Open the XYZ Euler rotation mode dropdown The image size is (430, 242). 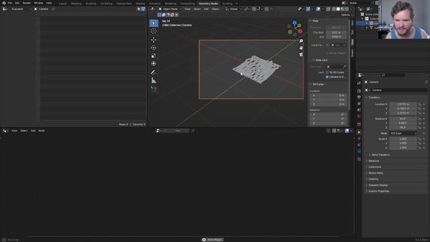click(403, 133)
